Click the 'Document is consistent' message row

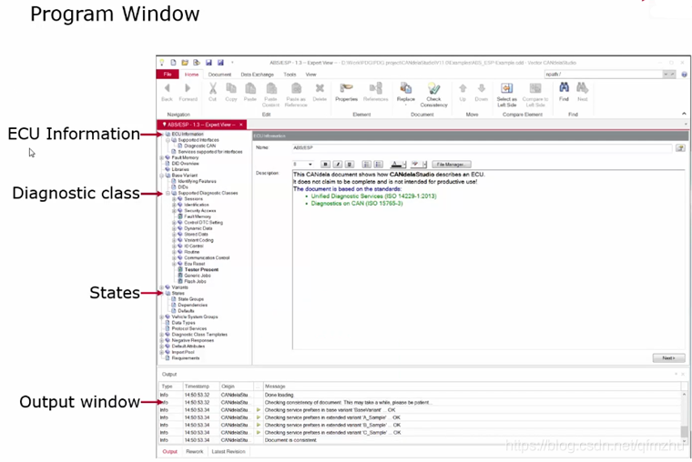pyautogui.click(x=421, y=440)
